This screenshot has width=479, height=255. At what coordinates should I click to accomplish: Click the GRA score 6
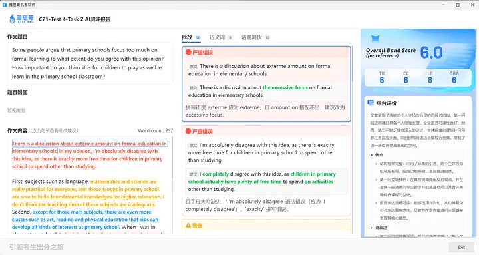click(x=454, y=80)
